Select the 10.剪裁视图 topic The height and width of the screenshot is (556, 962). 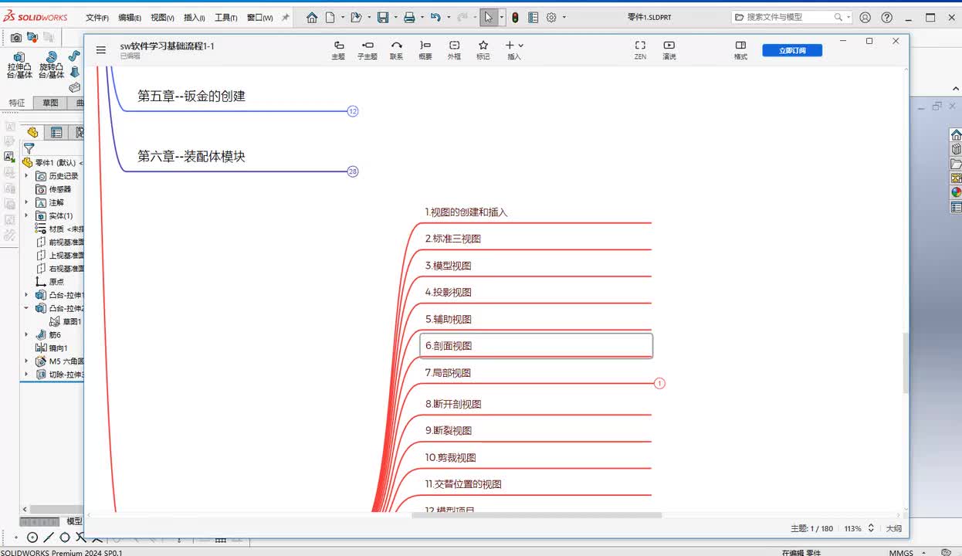[450, 457]
